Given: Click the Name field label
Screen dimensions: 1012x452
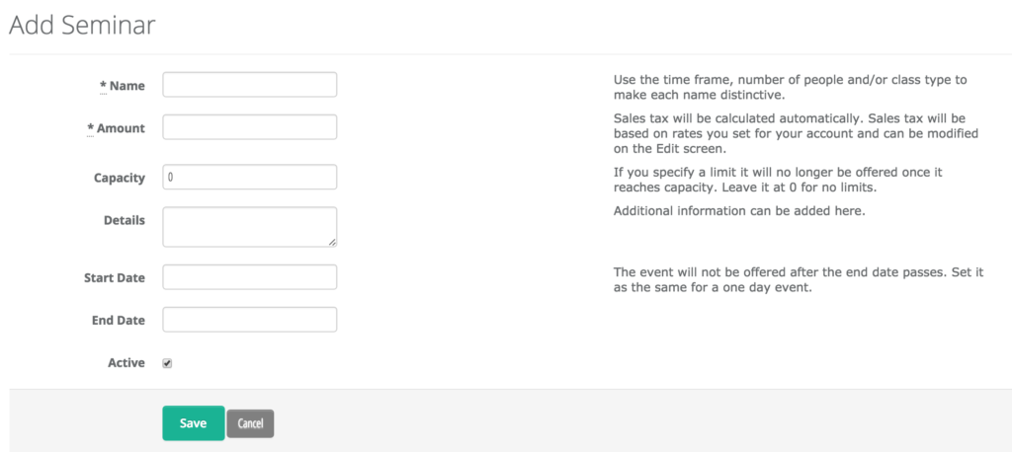Looking at the screenshot, I should click(x=127, y=86).
